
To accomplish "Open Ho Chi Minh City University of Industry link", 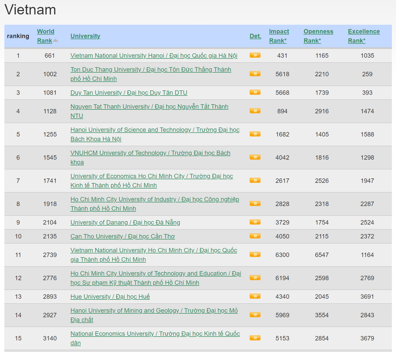I will 155,199.
